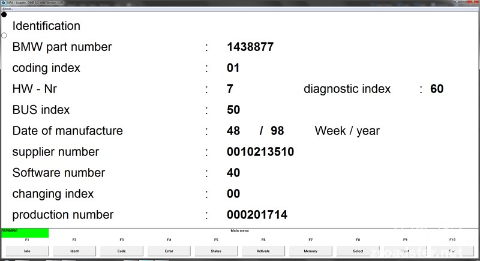Image resolution: width=480 pixels, height=261 pixels.
Task: Click the BMW part number value 1438877
Action: click(250, 47)
